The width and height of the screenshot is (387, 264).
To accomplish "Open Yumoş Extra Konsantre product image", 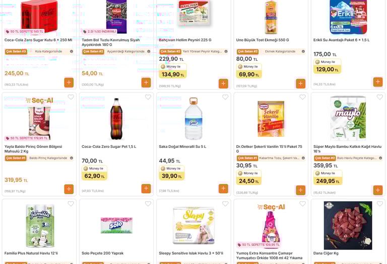I will click(x=271, y=226).
